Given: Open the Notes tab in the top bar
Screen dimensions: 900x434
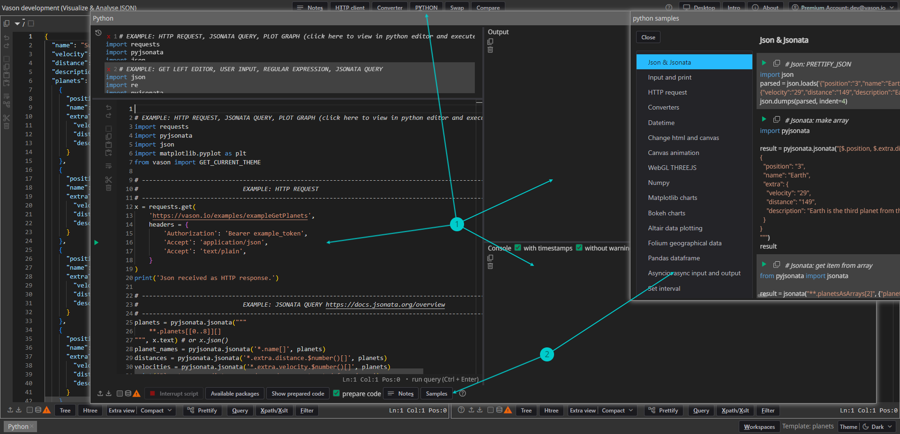Looking at the screenshot, I should point(310,7).
